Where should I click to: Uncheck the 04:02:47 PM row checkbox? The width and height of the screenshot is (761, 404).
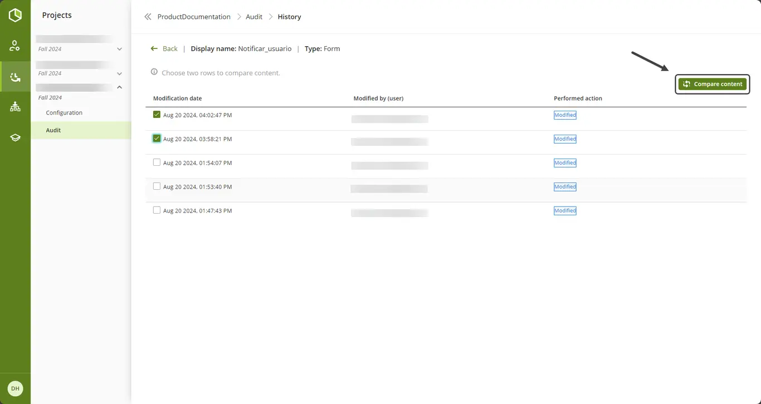[157, 115]
